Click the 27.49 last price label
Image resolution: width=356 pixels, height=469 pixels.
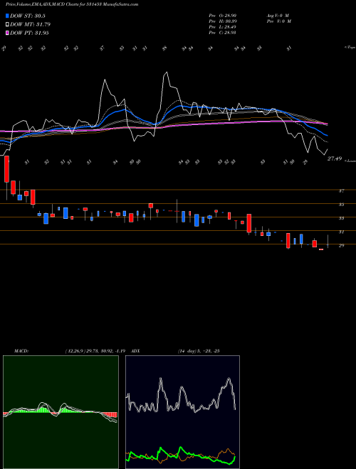(x=335, y=159)
